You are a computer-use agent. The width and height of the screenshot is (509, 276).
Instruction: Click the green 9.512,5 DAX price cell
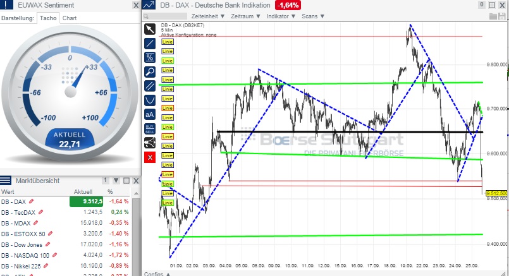(87, 201)
